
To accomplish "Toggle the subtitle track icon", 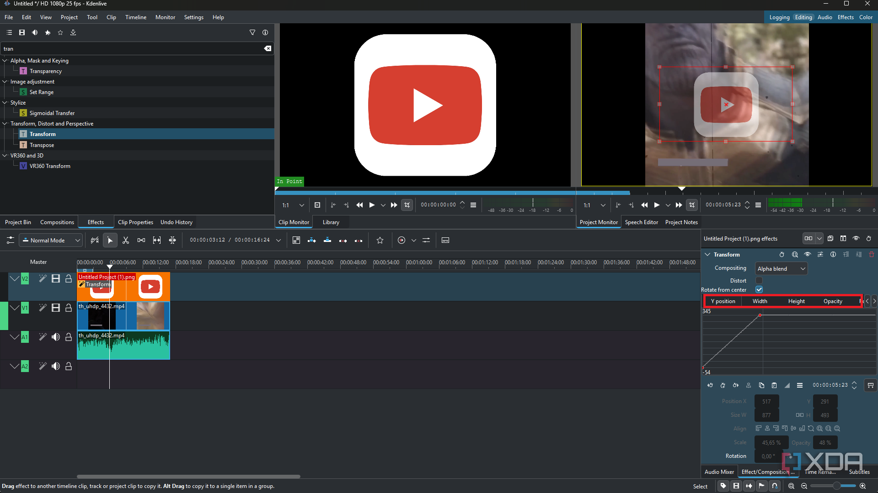I will (445, 241).
